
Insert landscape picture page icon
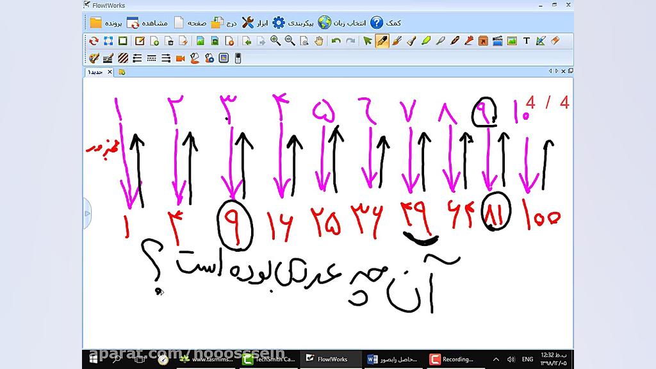pyautogui.click(x=201, y=41)
